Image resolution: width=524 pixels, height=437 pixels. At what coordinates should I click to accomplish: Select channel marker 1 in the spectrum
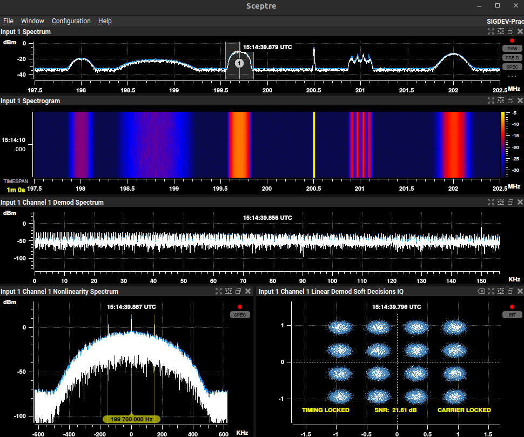click(240, 63)
